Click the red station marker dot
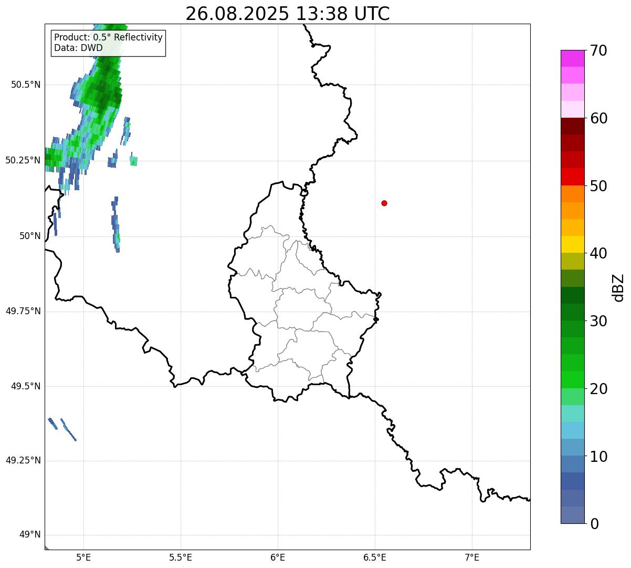This screenshot has height=568, width=631. [384, 203]
